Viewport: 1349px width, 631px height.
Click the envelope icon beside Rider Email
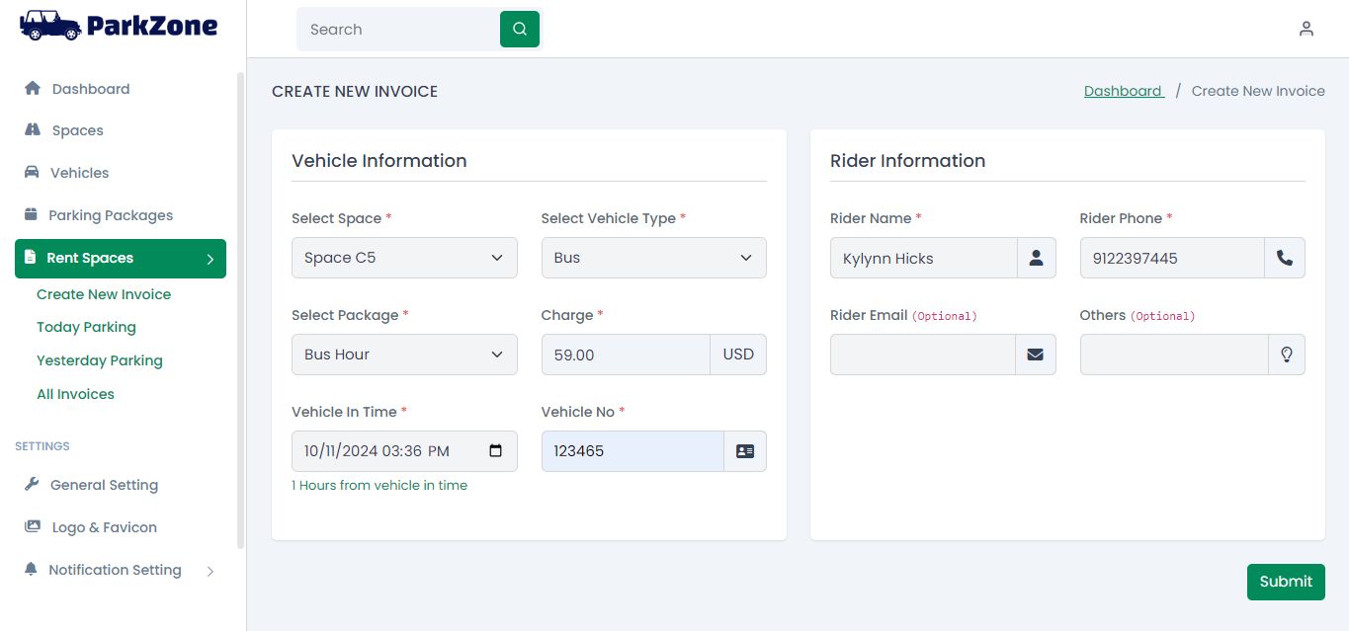1036,355
